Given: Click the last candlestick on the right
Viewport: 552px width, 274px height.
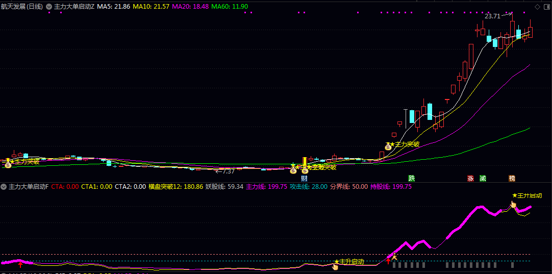Looking at the screenshot, I should [x=530, y=32].
